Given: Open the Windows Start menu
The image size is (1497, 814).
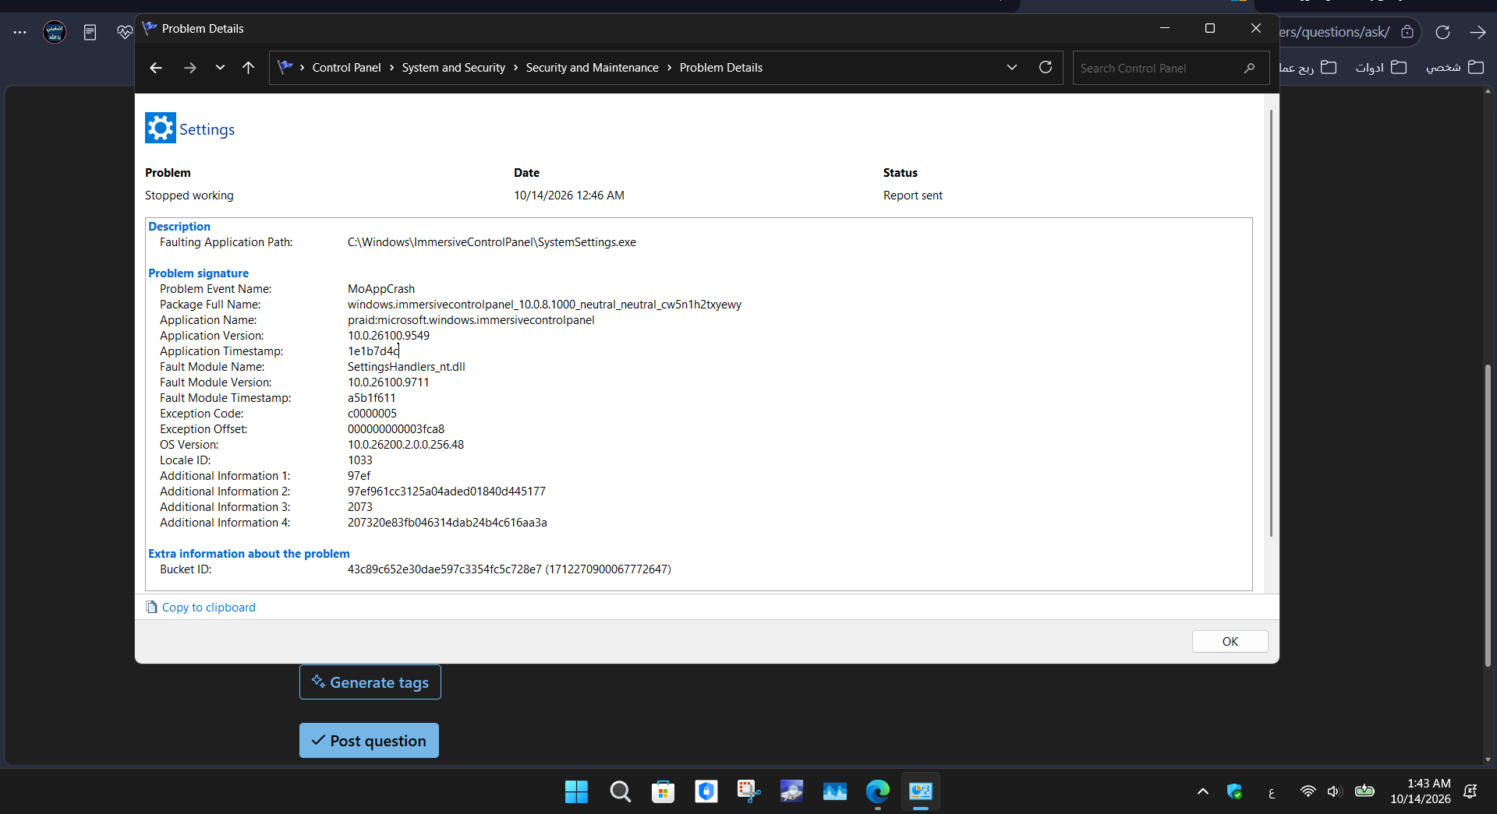Looking at the screenshot, I should (x=576, y=791).
